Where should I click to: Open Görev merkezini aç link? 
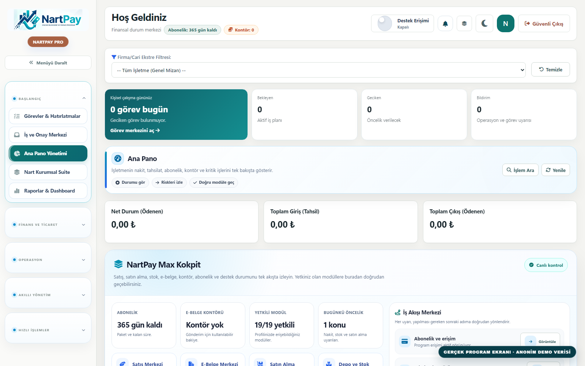pos(135,130)
